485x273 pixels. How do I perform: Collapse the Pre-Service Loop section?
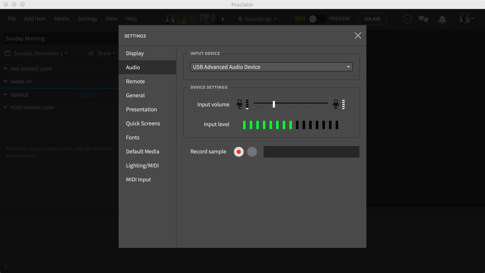tap(5, 69)
